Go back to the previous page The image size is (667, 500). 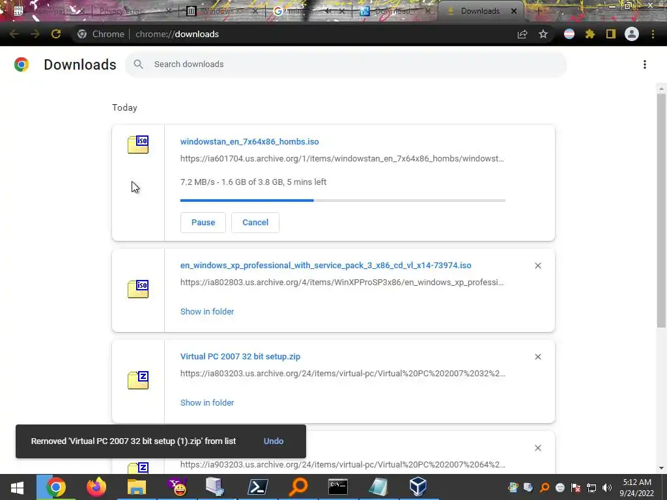[x=14, y=34]
